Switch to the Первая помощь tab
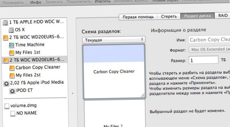Viewport: 230px width, 127px height. pos(138,17)
